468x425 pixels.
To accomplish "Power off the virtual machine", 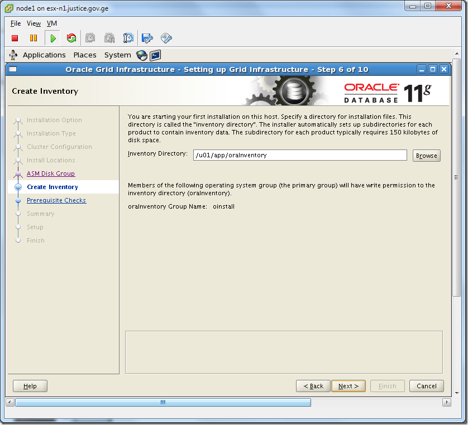I will point(14,37).
